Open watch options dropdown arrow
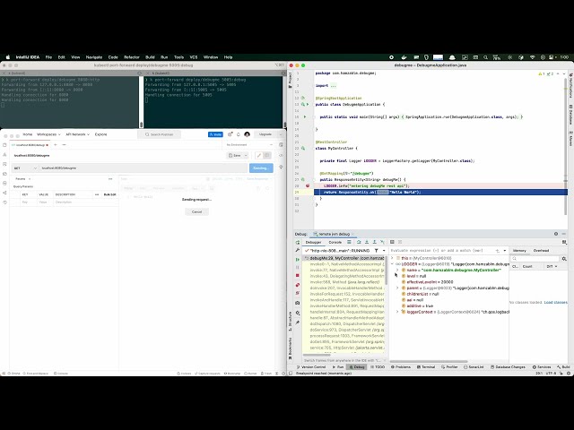The width and height of the screenshot is (574, 430). 504,251
